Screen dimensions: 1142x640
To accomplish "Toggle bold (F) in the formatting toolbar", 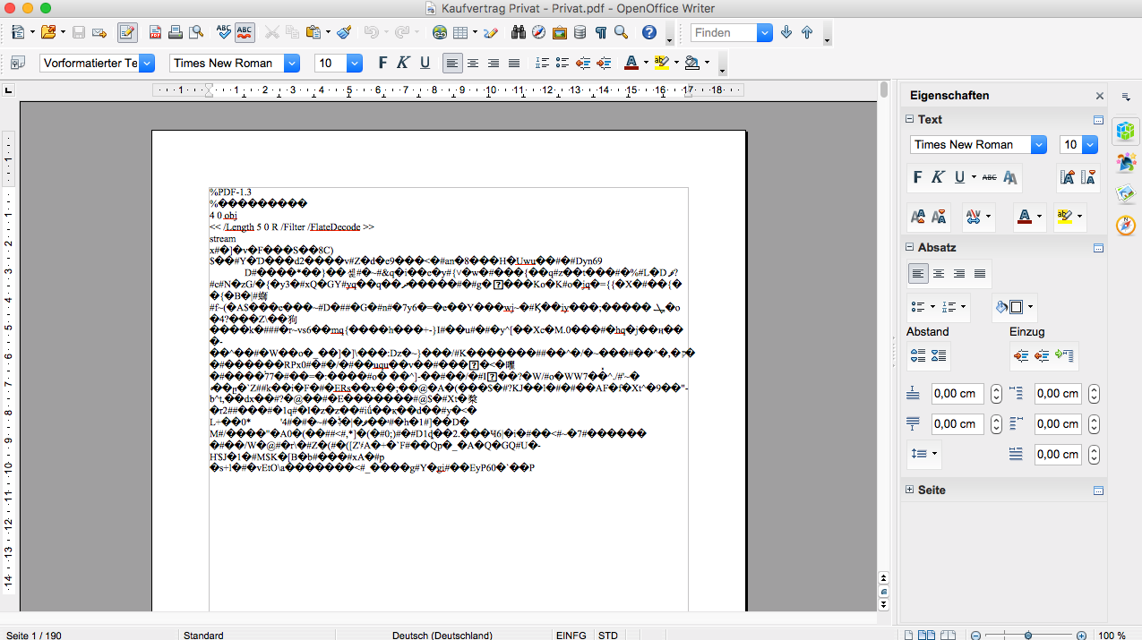I will pyautogui.click(x=382, y=63).
